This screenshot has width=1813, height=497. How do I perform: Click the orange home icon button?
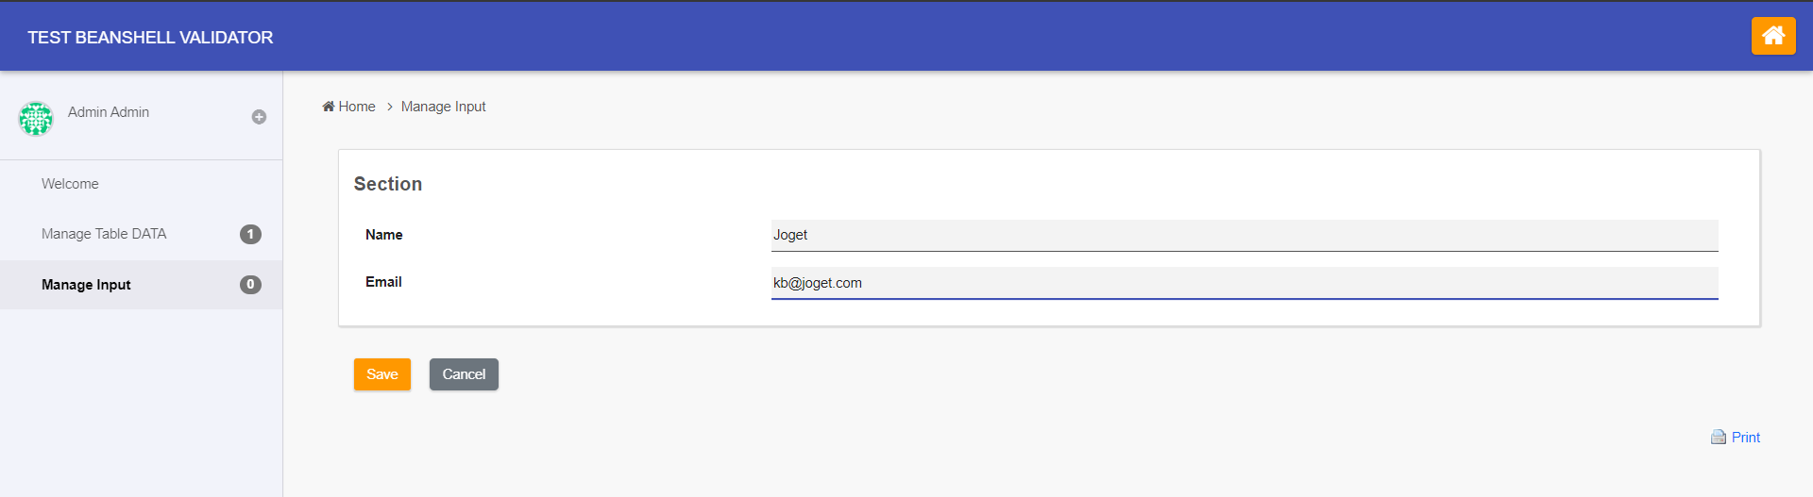[x=1772, y=36]
